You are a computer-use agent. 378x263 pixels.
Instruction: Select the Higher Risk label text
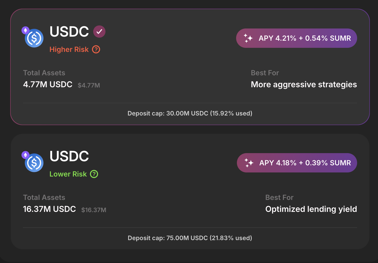(69, 49)
